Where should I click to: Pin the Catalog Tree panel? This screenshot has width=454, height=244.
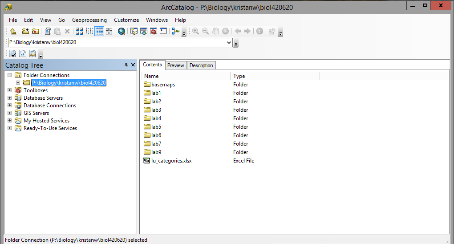click(x=126, y=65)
